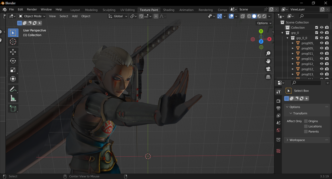Toggle X-ray mode in the viewport header
This screenshot has height=179, width=332.
243,16
